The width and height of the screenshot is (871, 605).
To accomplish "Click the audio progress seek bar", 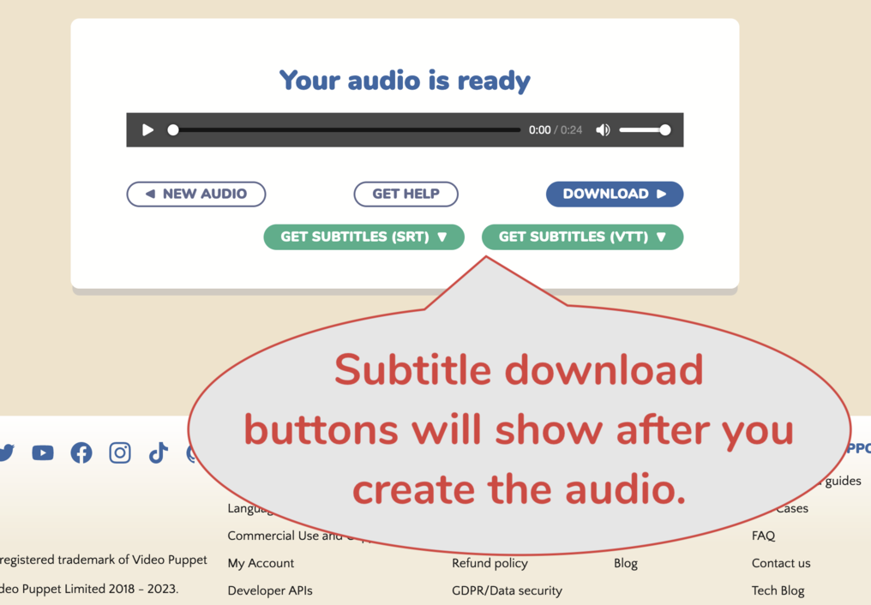I will pos(345,130).
